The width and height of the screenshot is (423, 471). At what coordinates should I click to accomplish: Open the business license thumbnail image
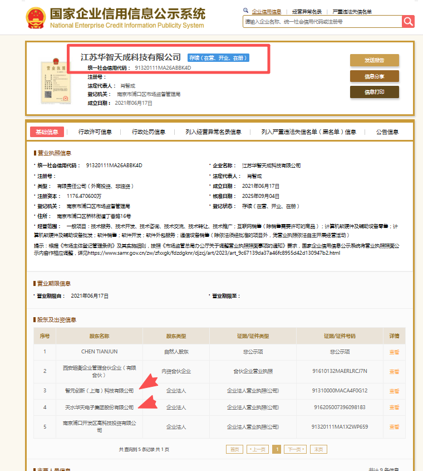tap(56, 81)
